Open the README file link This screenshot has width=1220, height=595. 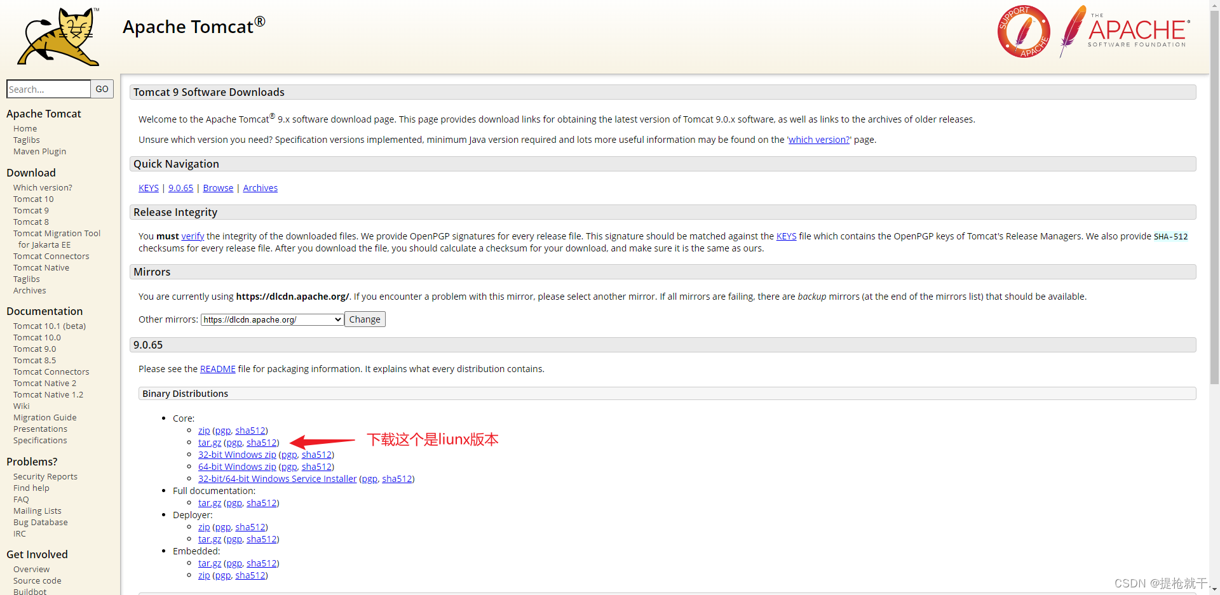(x=218, y=369)
